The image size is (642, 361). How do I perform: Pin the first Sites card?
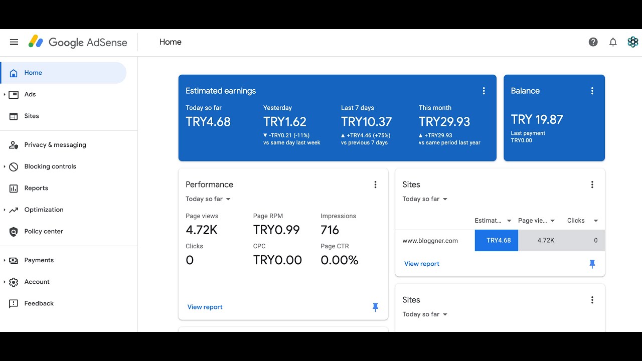pos(592,264)
